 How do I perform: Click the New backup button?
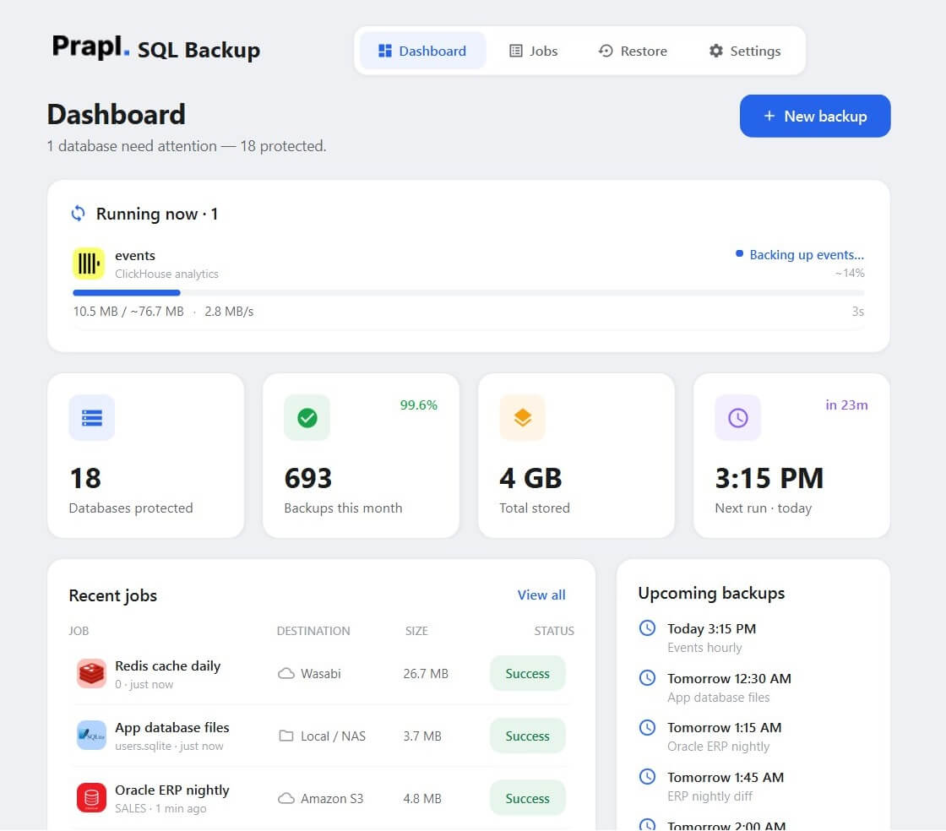[x=815, y=116]
